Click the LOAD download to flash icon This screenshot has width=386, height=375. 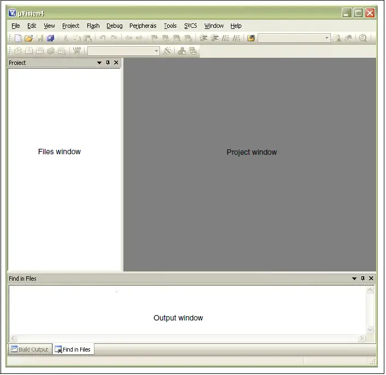click(x=77, y=51)
